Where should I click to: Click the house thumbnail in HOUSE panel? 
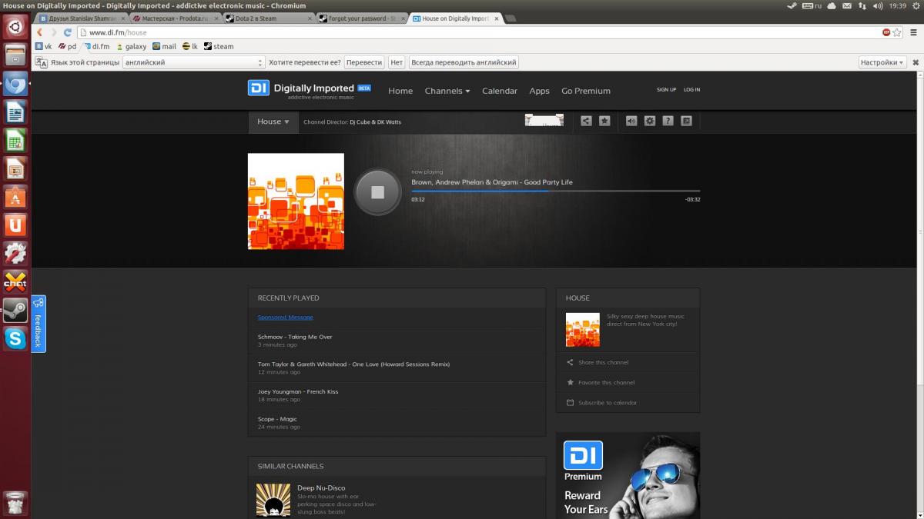click(583, 329)
